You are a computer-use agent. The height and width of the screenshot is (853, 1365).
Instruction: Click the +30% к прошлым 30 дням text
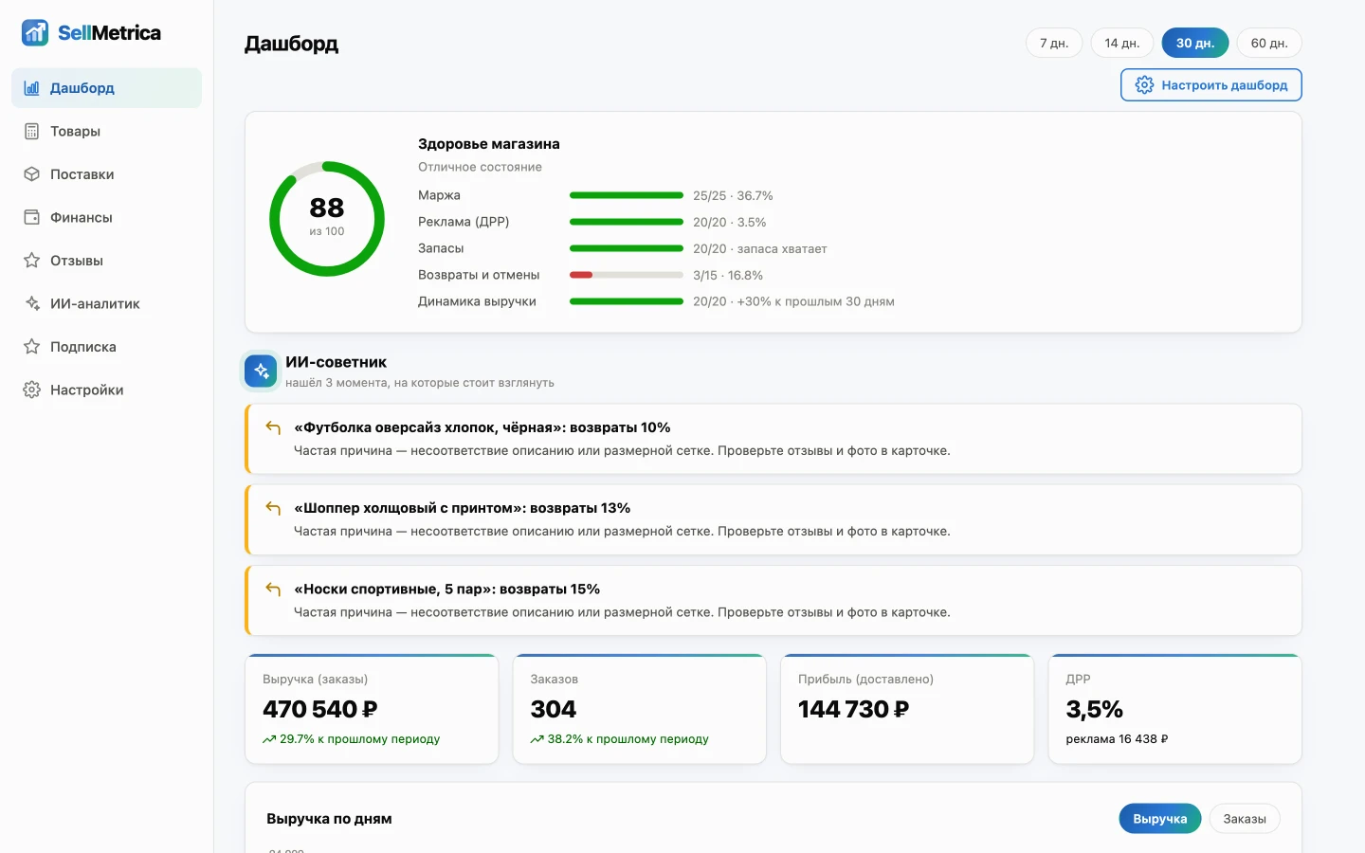click(816, 301)
